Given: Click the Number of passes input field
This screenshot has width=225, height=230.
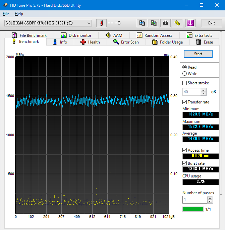Looking at the screenshot, I should pyautogui.click(x=195, y=200).
